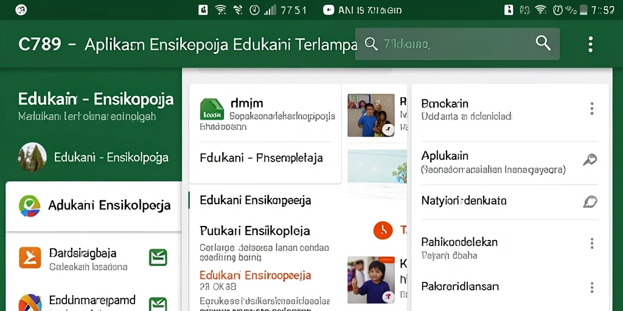Select Adukani Ensikolpeja in the sidebar
The image size is (623, 311).
94,207
